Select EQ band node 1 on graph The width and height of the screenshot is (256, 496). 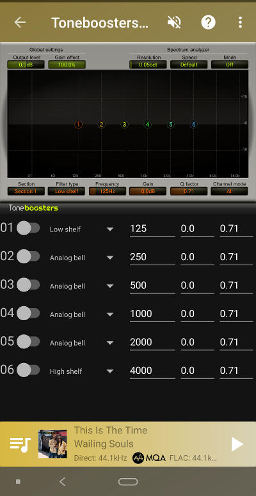pyautogui.click(x=78, y=125)
